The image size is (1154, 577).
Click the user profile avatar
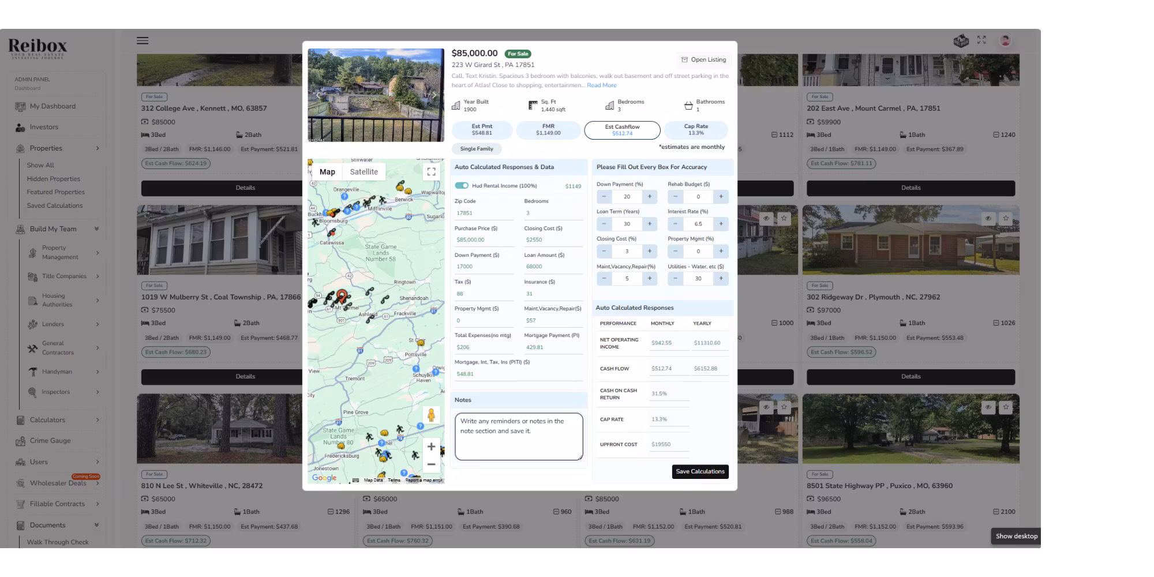tap(1005, 40)
